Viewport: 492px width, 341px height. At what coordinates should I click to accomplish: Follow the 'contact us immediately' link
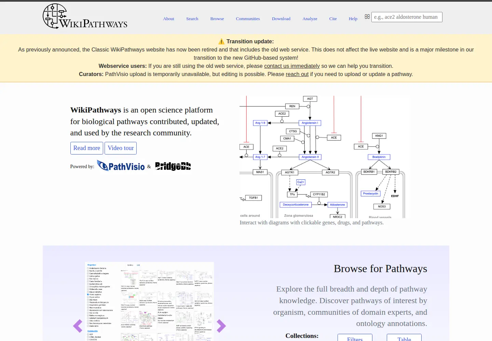coord(292,66)
